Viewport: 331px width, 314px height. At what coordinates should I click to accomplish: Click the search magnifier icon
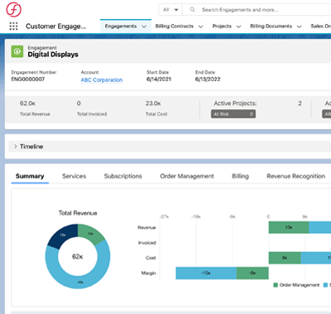click(193, 10)
